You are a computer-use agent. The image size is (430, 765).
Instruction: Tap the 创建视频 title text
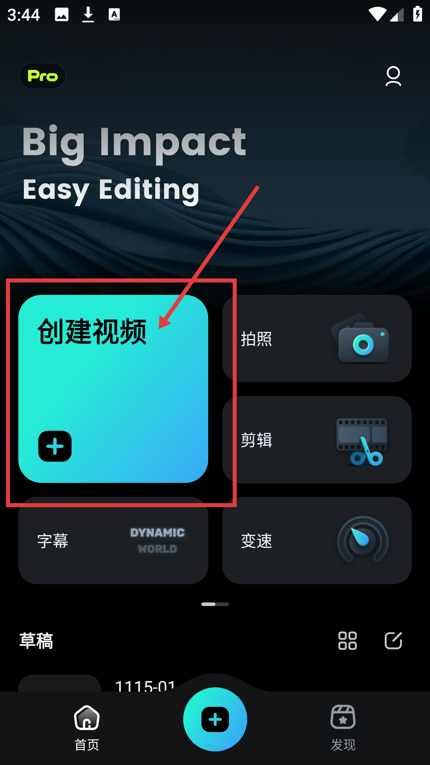(x=92, y=331)
